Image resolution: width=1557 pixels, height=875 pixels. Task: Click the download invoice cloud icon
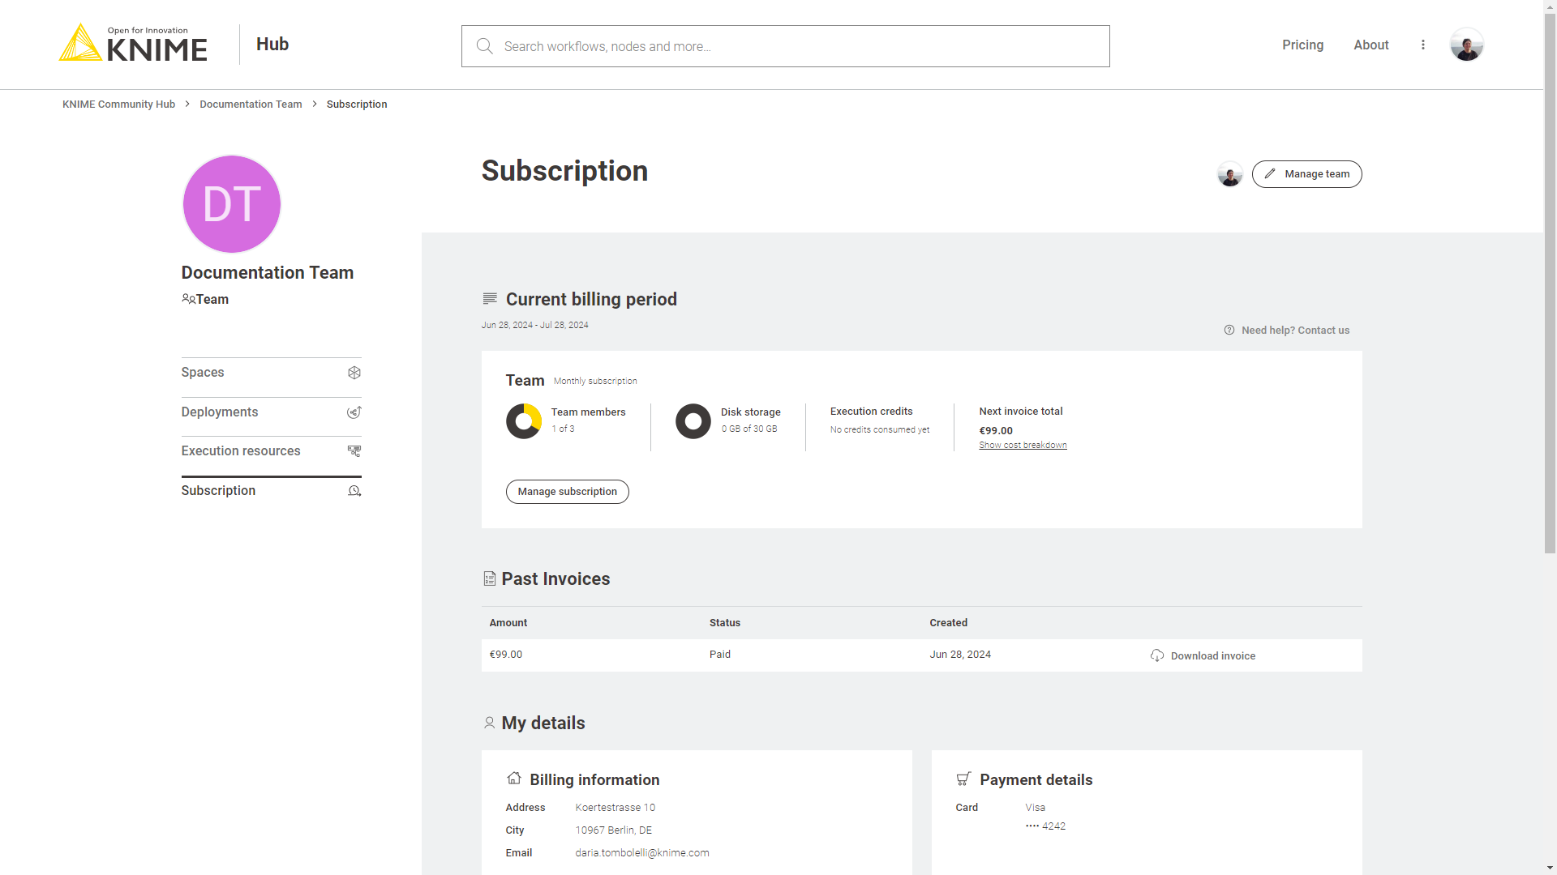coord(1157,655)
